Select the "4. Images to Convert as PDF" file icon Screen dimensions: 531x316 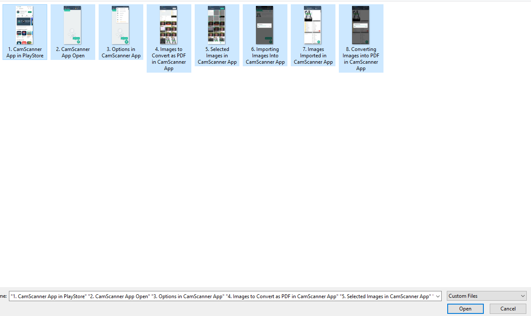tap(169, 25)
